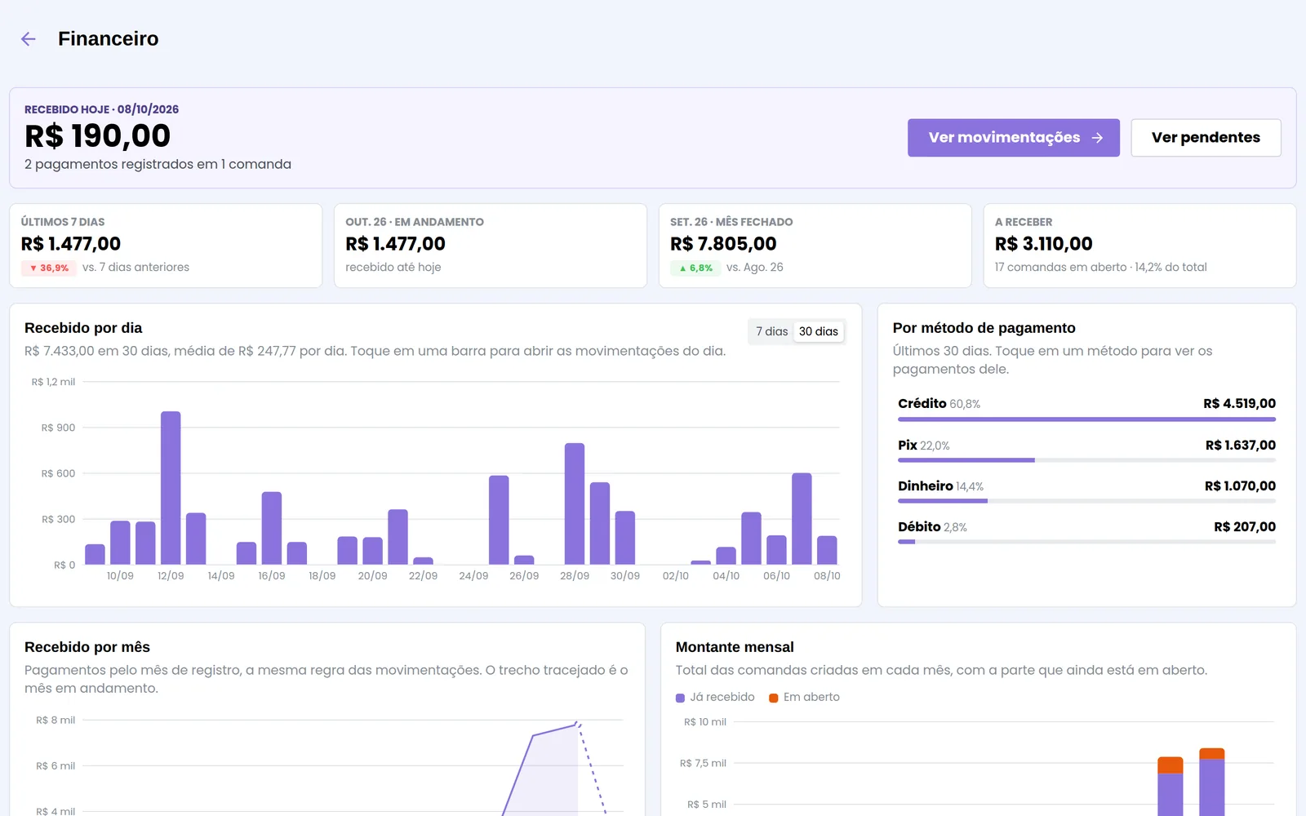Viewport: 1306px width, 816px height.
Task: Select the Dinheiro payment method row
Action: (x=1086, y=491)
